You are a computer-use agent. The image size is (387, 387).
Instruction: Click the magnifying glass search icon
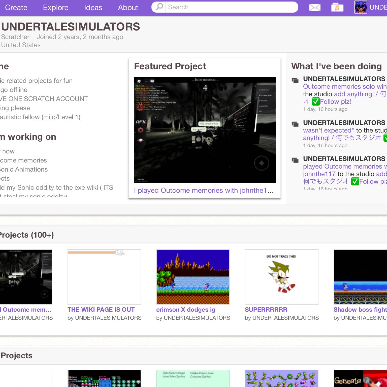tap(159, 7)
